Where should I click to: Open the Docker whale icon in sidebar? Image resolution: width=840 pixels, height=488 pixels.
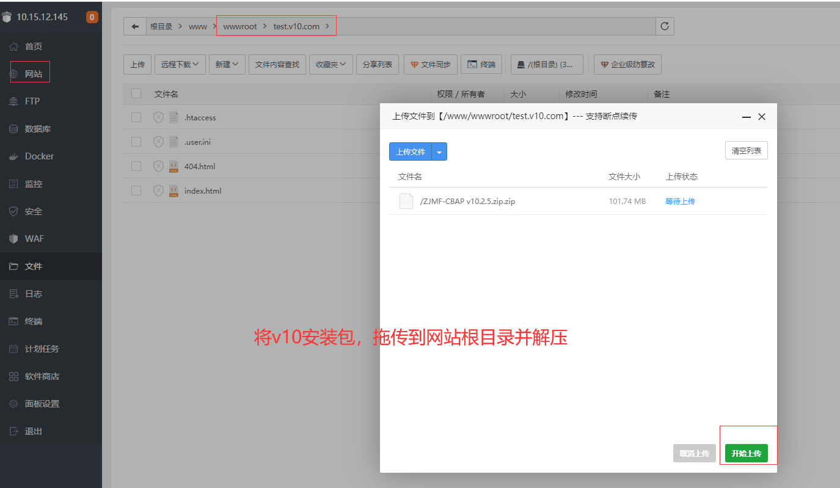14,156
